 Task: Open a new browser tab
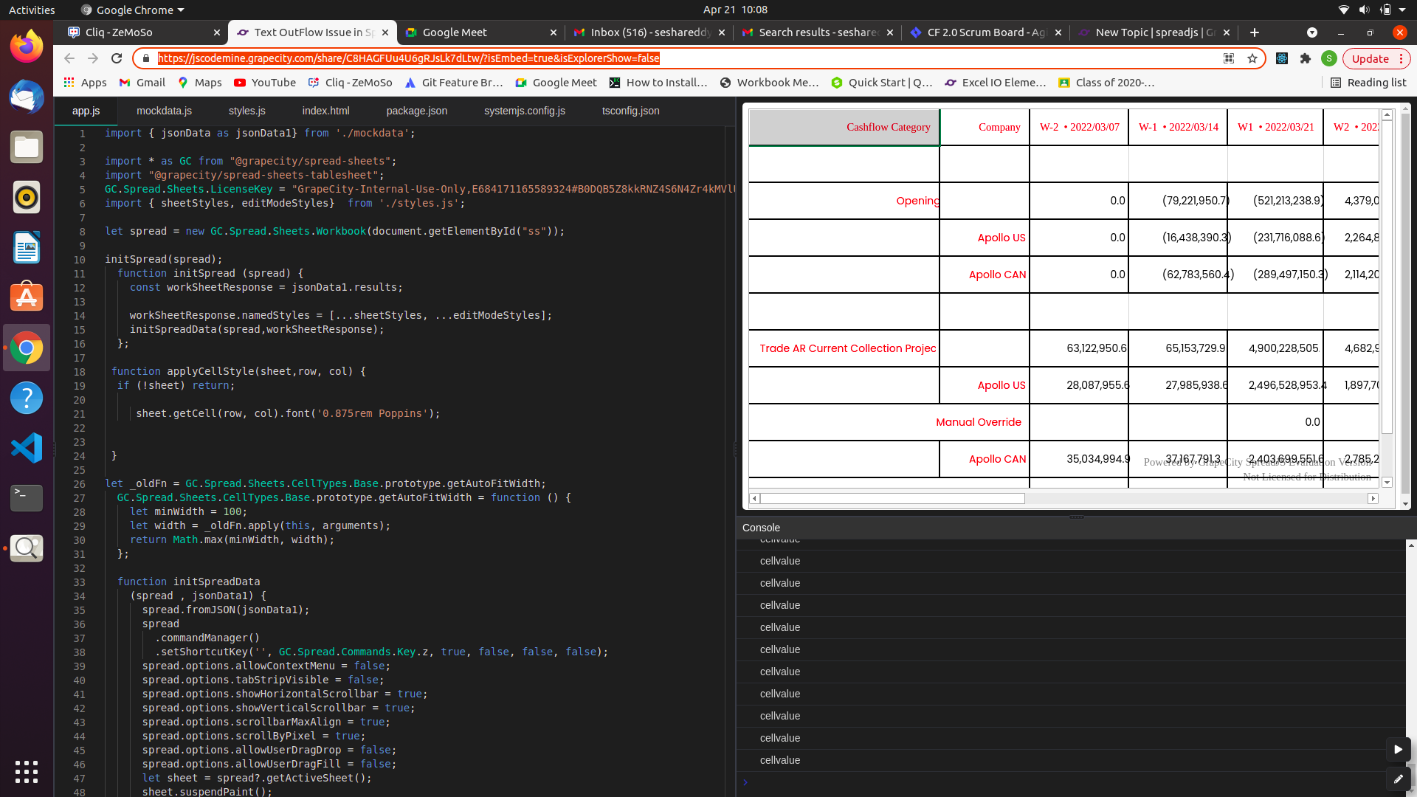click(x=1255, y=32)
